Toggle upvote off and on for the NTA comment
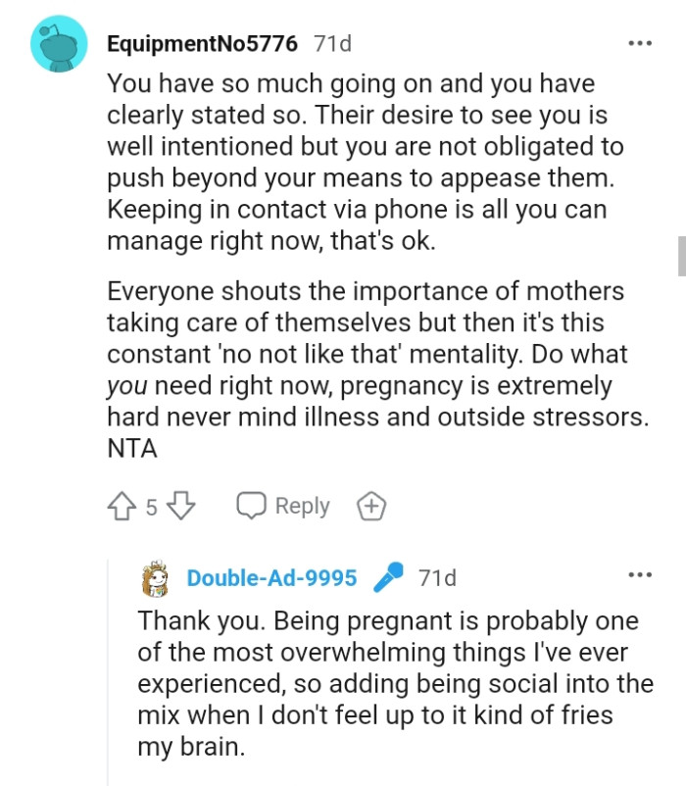This screenshot has width=686, height=786. tap(120, 506)
